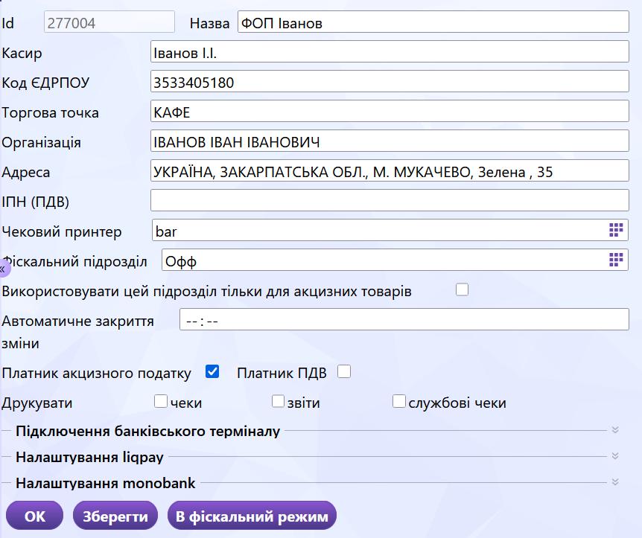Enable printing of звіти
The image size is (642, 538).
click(278, 401)
